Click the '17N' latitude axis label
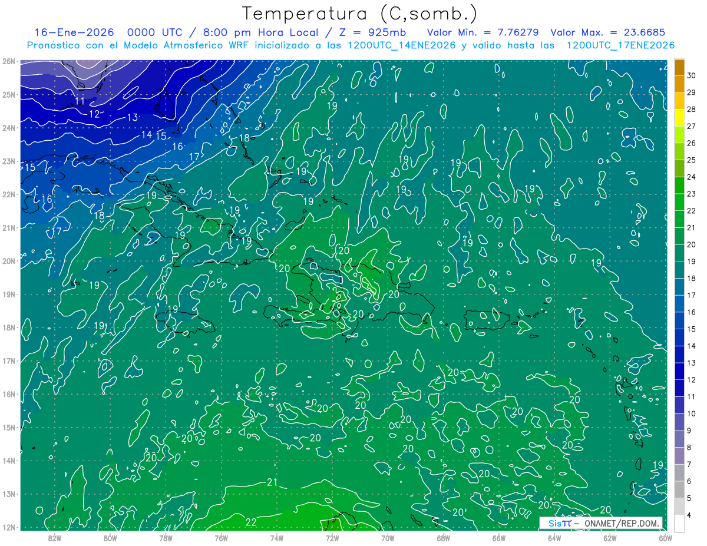Viewport: 707px width, 546px height. click(x=8, y=360)
